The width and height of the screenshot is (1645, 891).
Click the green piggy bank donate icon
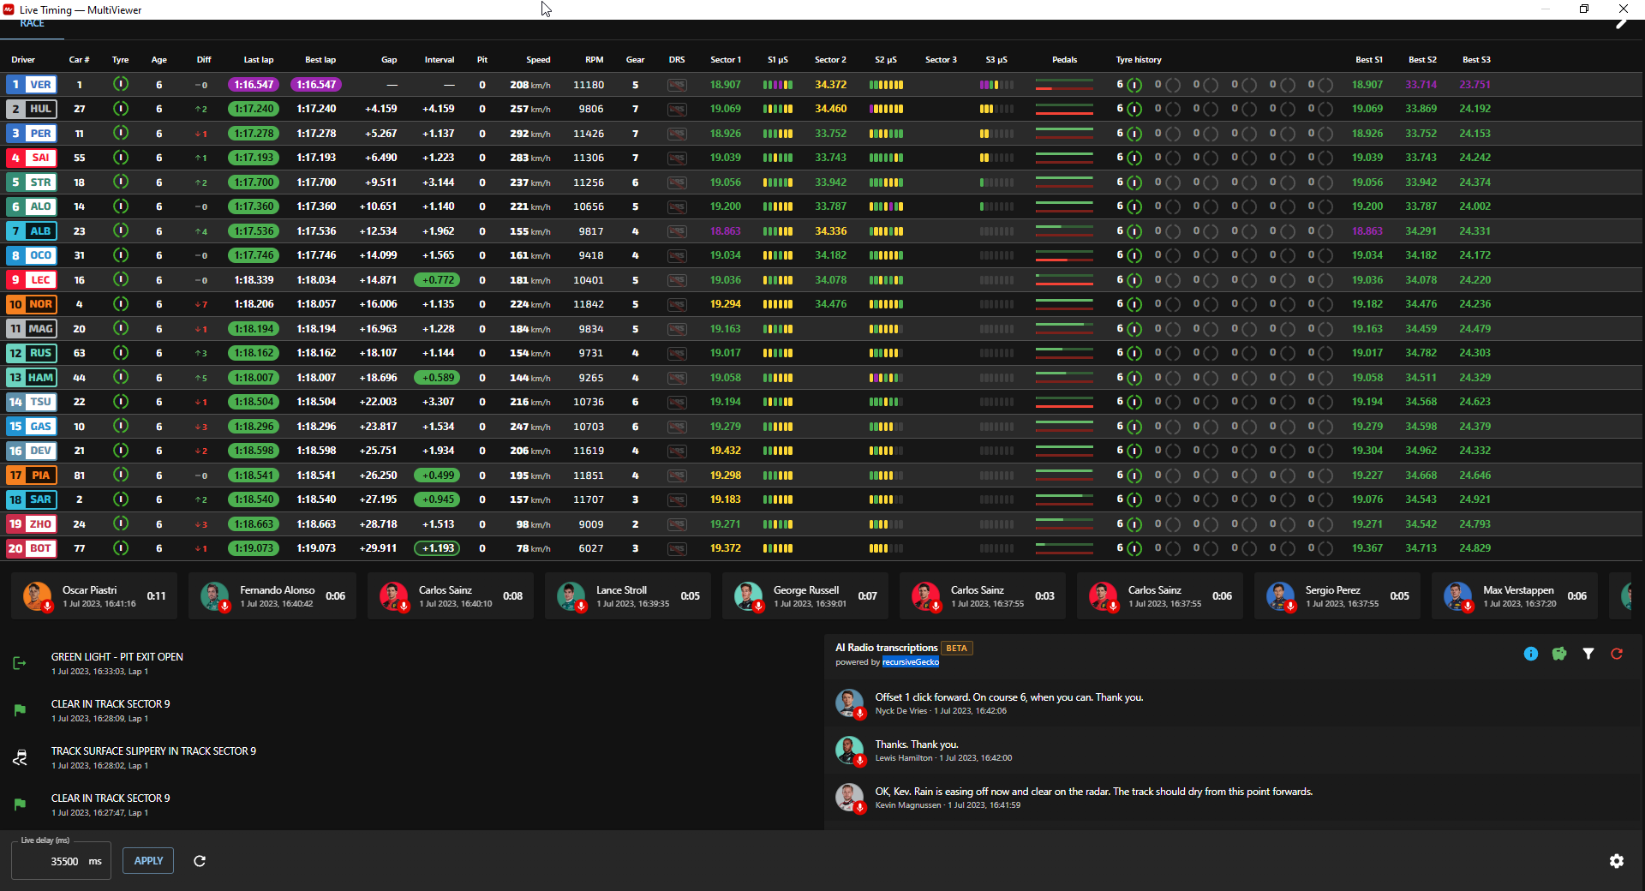[x=1558, y=654]
